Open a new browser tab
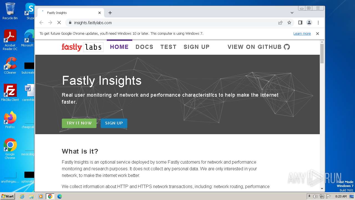Viewport: 355px width, 200px height. (110, 13)
